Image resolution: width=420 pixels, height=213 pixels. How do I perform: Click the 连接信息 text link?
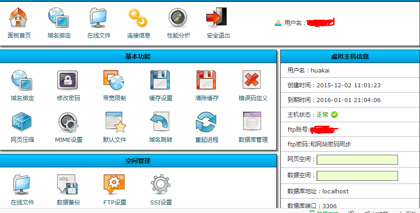click(139, 35)
